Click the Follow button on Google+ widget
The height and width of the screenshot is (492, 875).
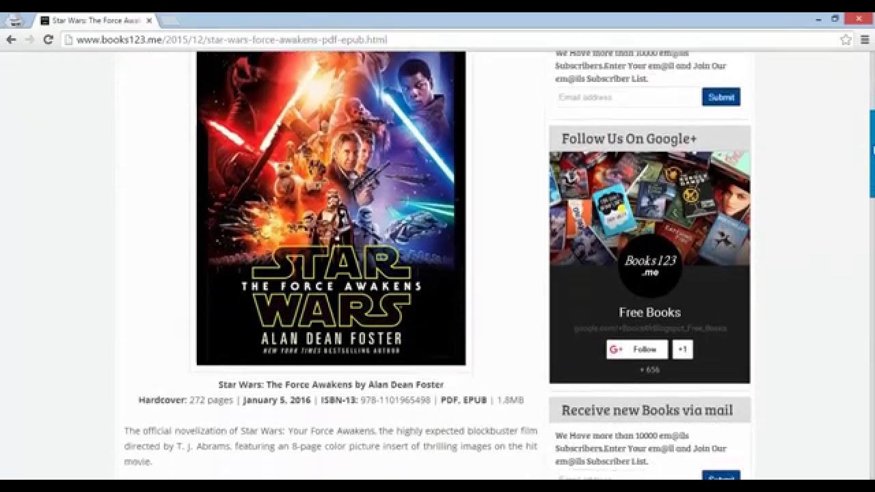tap(636, 349)
